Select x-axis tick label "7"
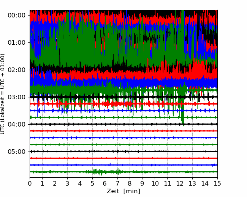Image resolution: width=247 pixels, height=197 pixels. tap(117, 183)
